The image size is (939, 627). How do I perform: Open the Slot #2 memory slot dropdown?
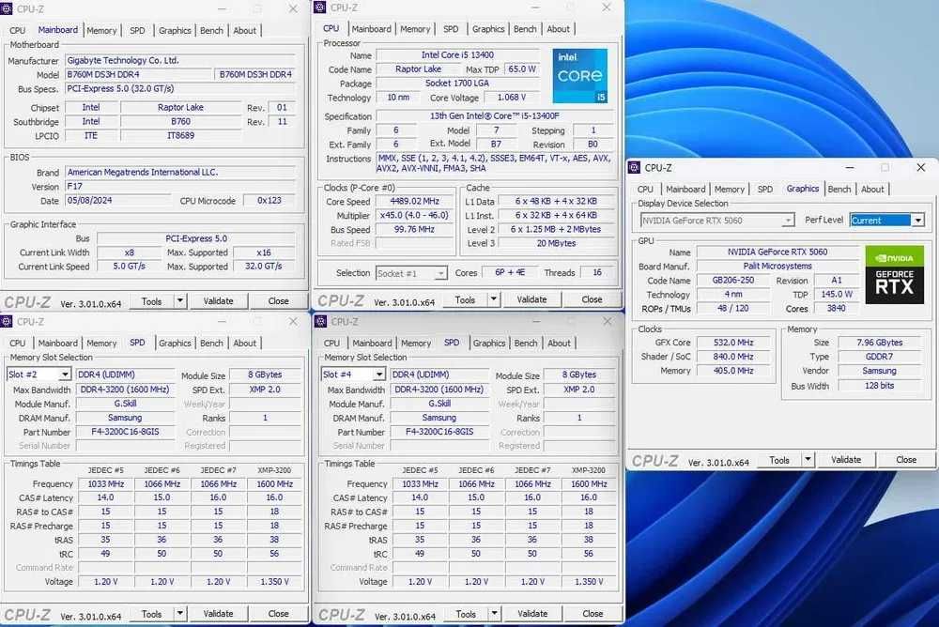click(x=64, y=375)
